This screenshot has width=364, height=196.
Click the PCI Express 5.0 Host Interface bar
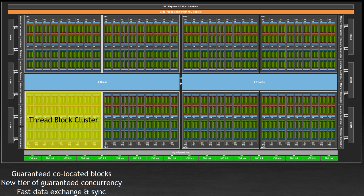(180, 7)
